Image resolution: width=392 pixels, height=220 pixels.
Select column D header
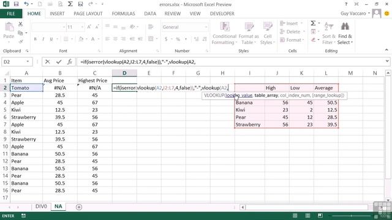click(124, 73)
